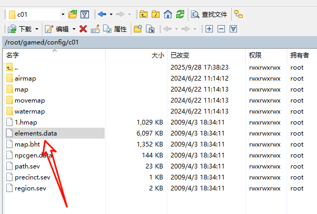Expand the 编辑 edit dropdown arrow
Viewport: 317px width, 214px height.
click(74, 29)
